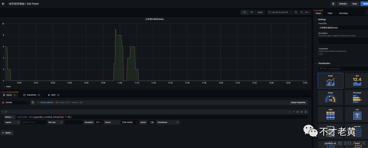Select Graph visualization
368x148 pixels.
[x=330, y=81]
